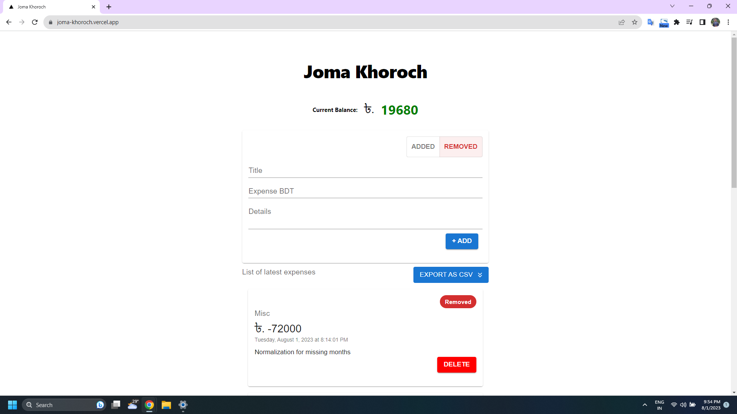The height and width of the screenshot is (414, 737).
Task: Expand the system tray hidden icons chevron
Action: coord(645,405)
